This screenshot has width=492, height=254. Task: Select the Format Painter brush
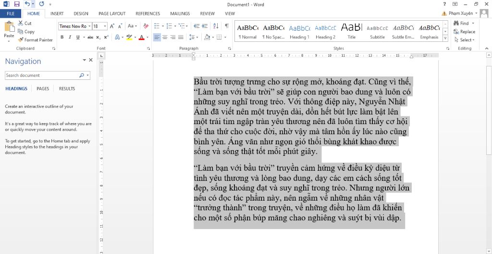click(x=20, y=40)
